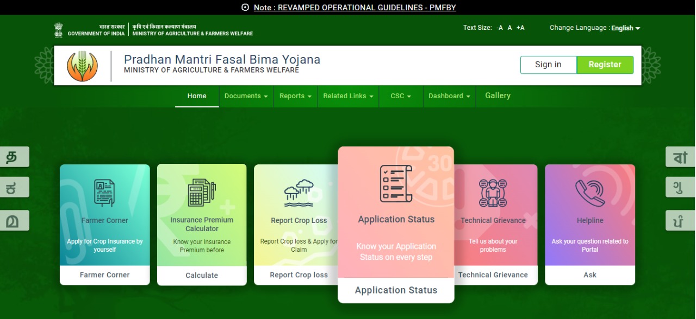Click the Ask button on Helpline card
Screen dimensions: 696x319
[x=590, y=275]
